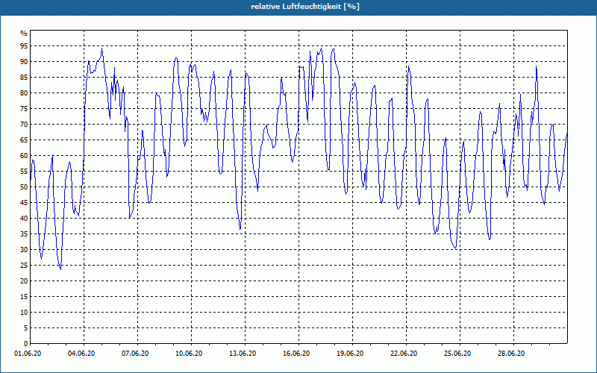Click the y-axis origin label 0
Viewport: 597px width, 373px height.
coord(26,343)
